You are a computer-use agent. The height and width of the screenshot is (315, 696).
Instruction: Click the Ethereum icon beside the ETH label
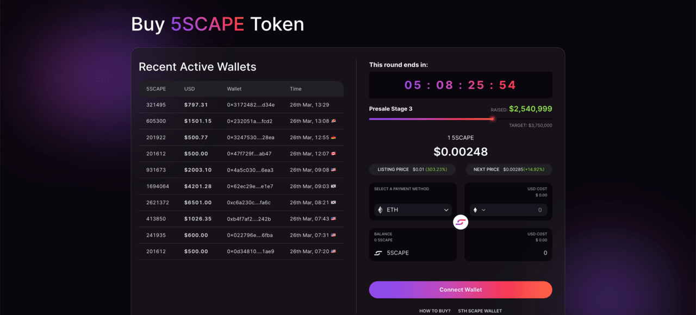click(379, 210)
